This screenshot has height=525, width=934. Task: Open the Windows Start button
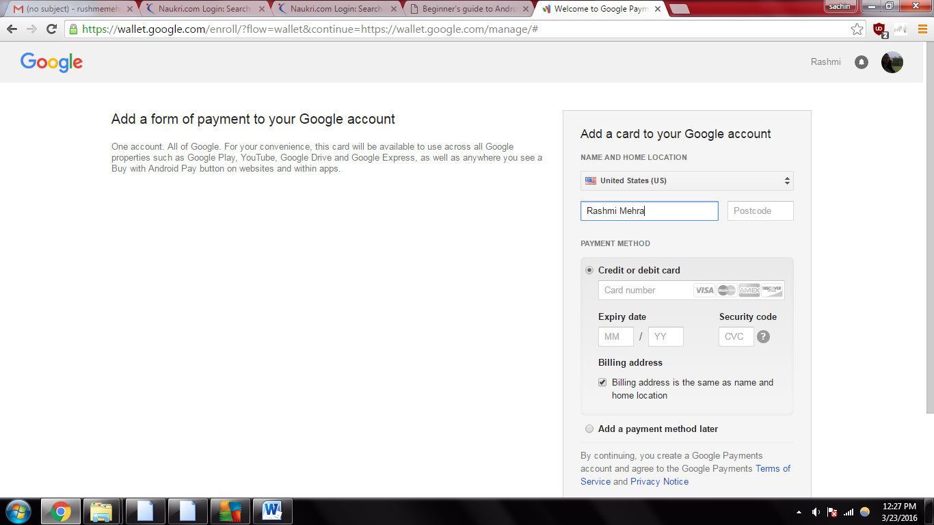(18, 511)
